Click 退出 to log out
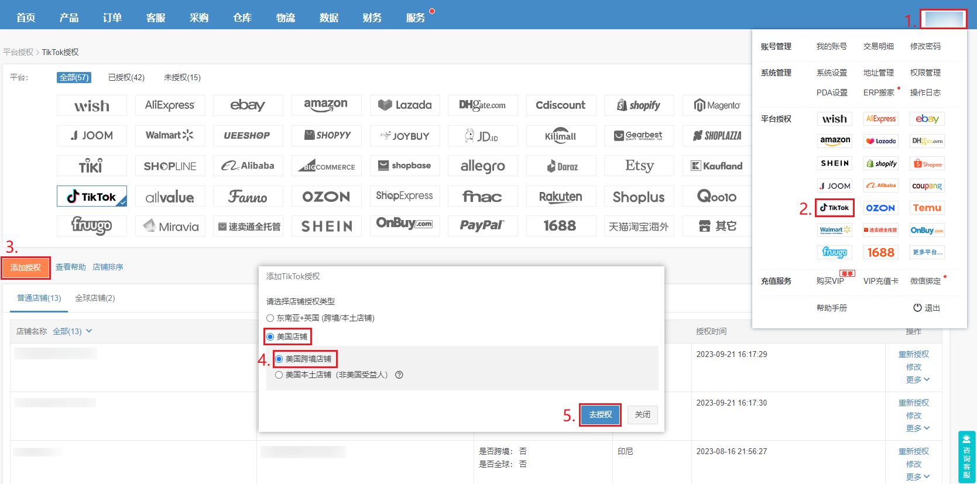The image size is (977, 484). click(927, 308)
